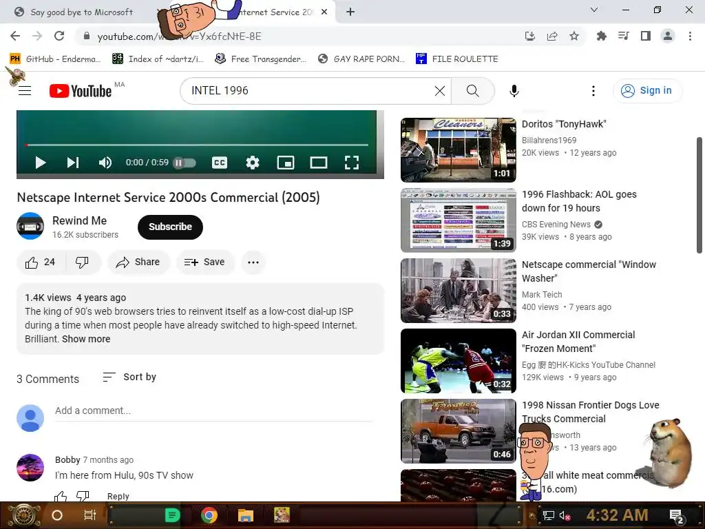Open 1996 Flashback AOL video title

[579, 201]
